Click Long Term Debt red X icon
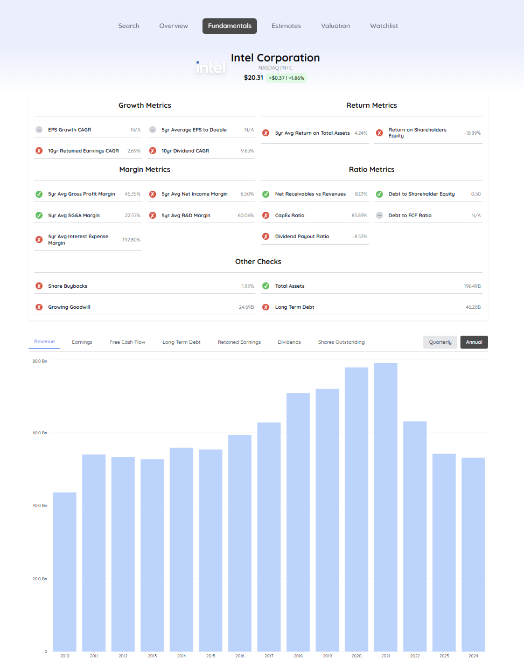This screenshot has height=659, width=524. point(266,307)
